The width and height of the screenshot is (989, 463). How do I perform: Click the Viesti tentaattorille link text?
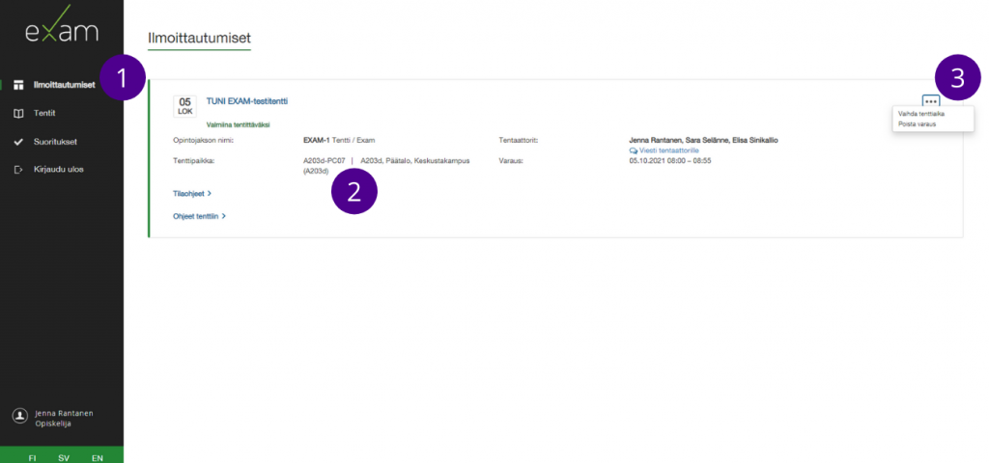(668, 150)
